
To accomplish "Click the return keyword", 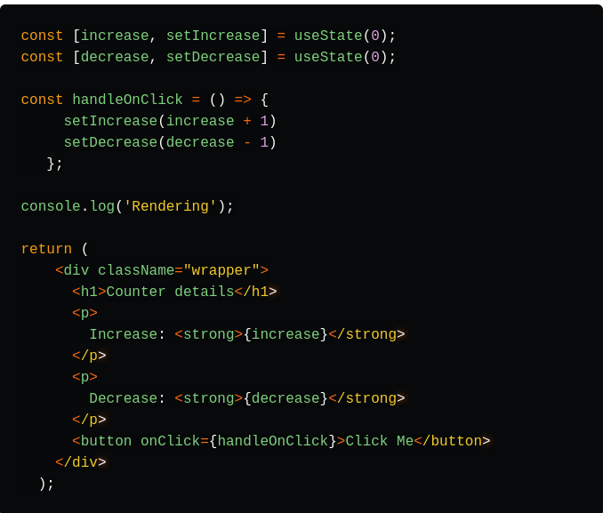I will [x=46, y=249].
